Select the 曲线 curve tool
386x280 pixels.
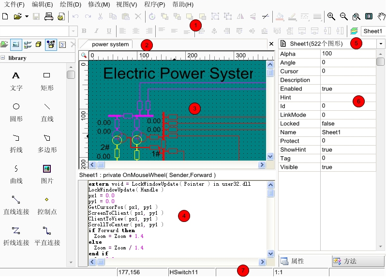click(16, 175)
